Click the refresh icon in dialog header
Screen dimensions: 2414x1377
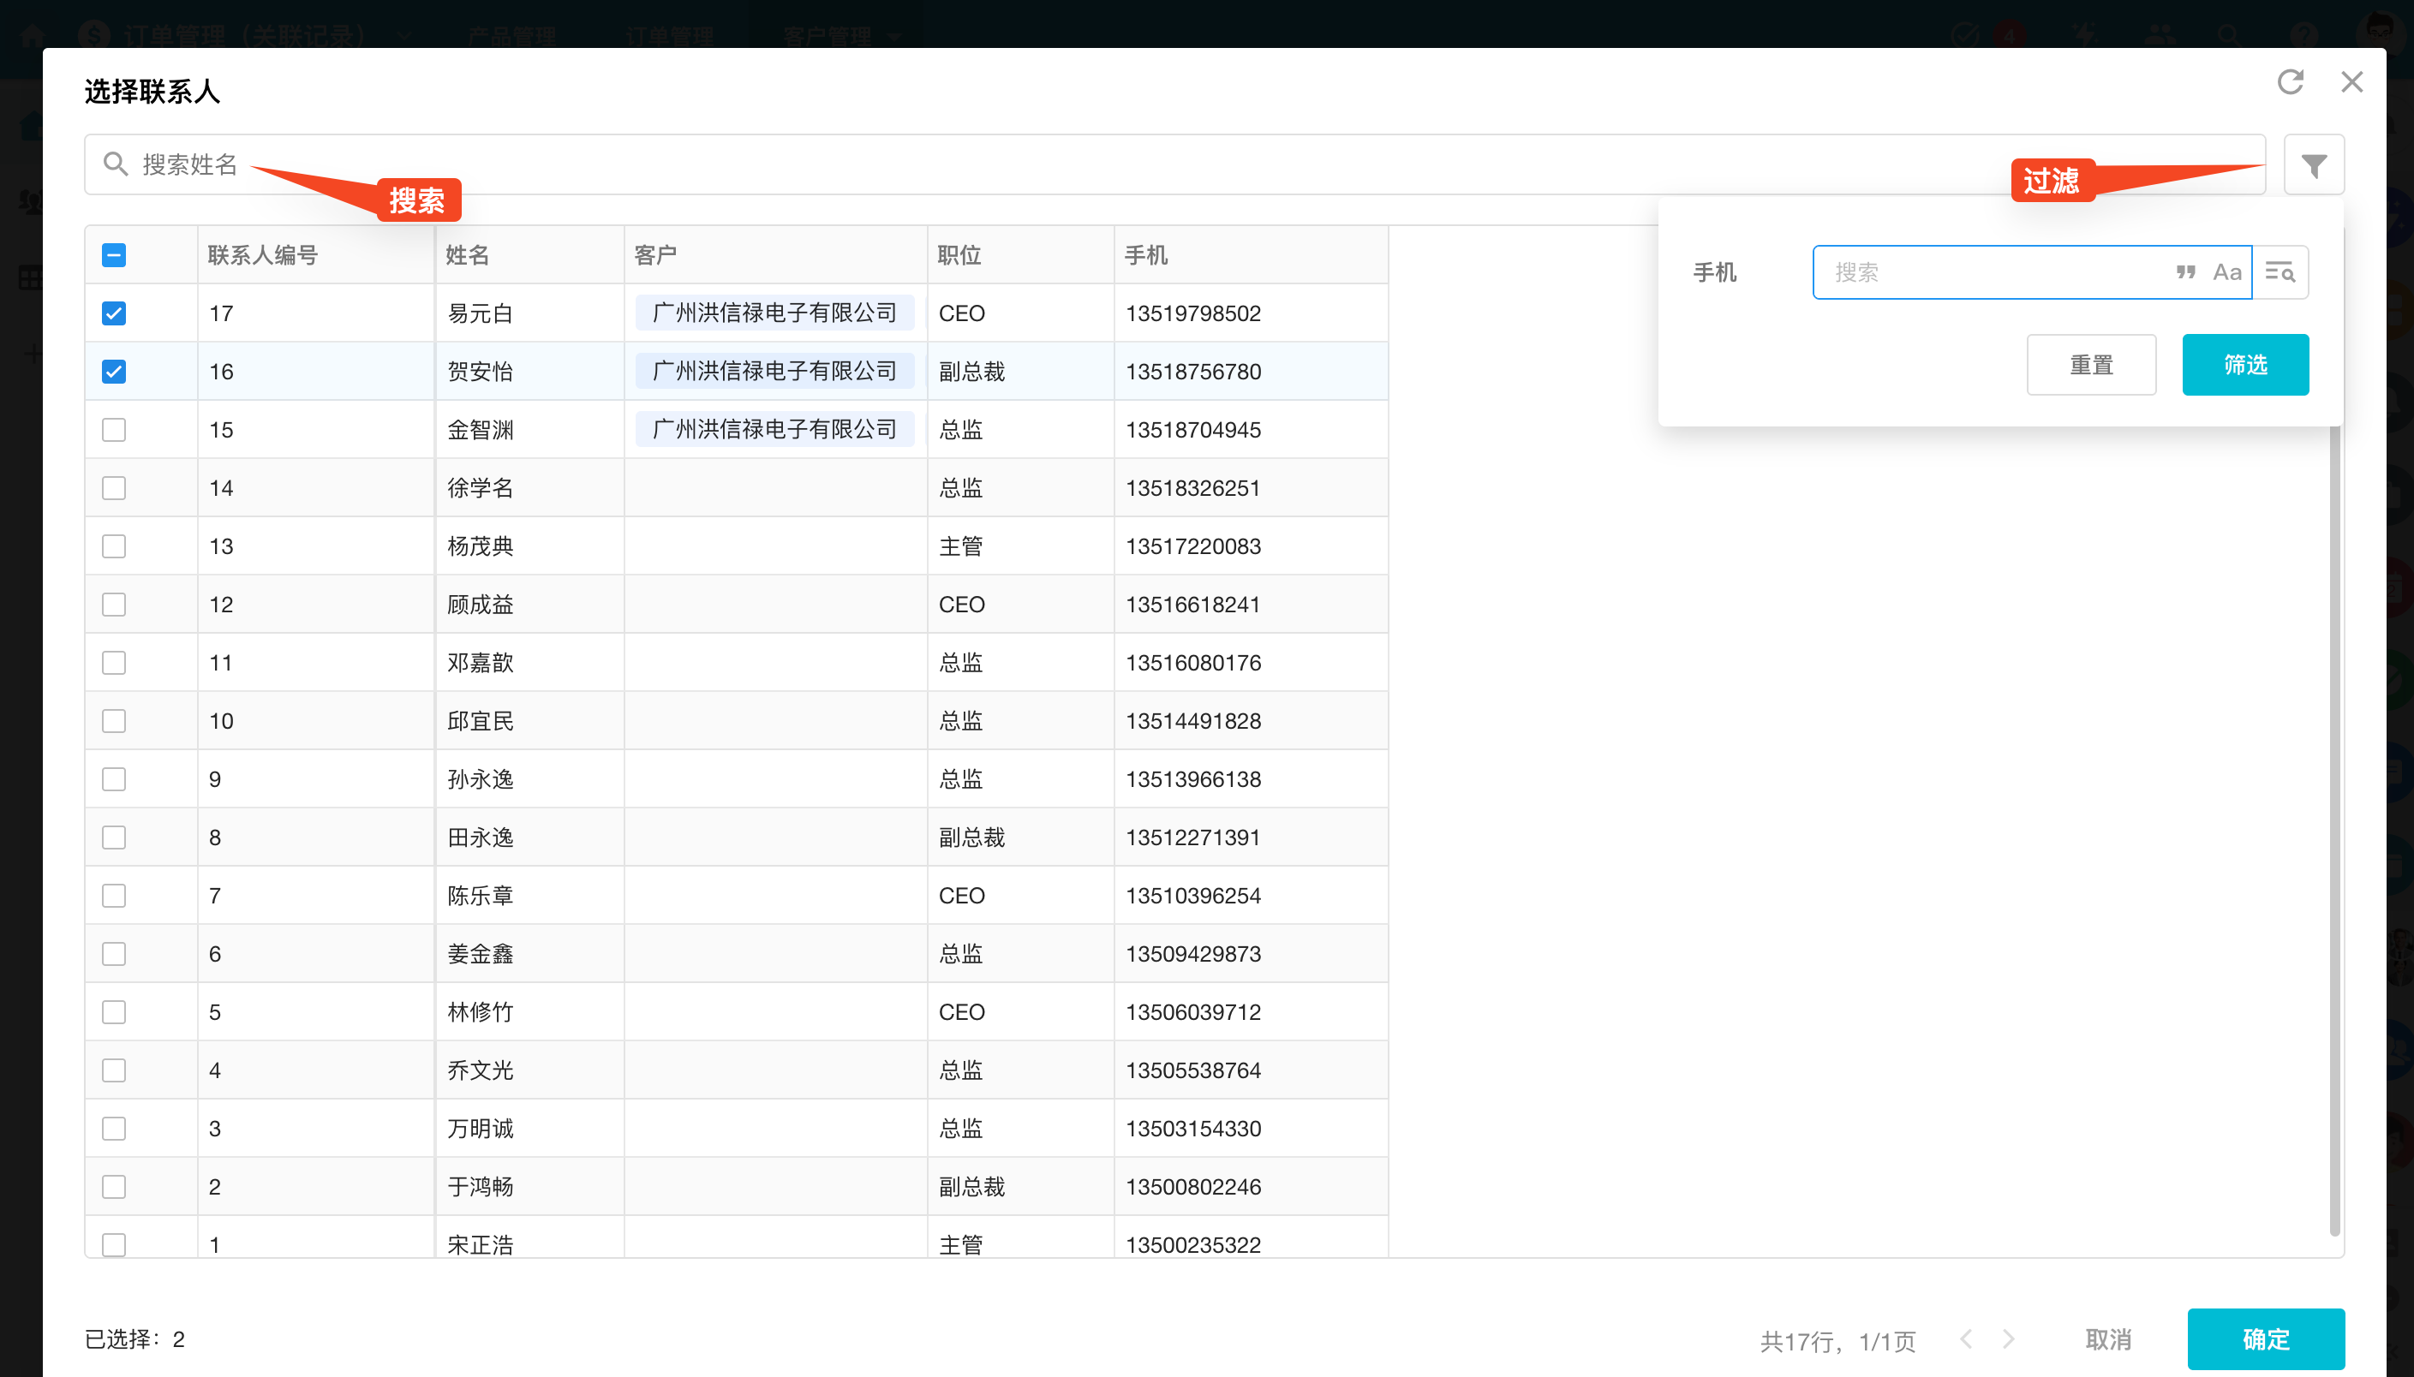click(x=2289, y=82)
